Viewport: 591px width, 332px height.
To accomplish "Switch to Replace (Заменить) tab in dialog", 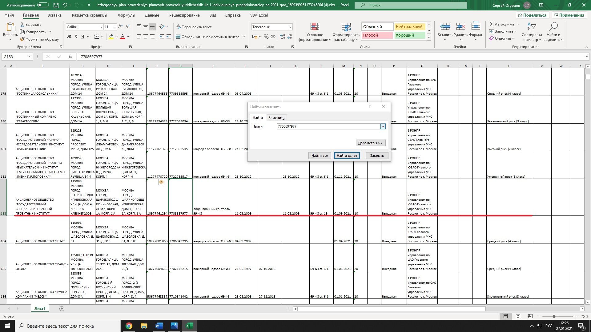I will tap(276, 118).
